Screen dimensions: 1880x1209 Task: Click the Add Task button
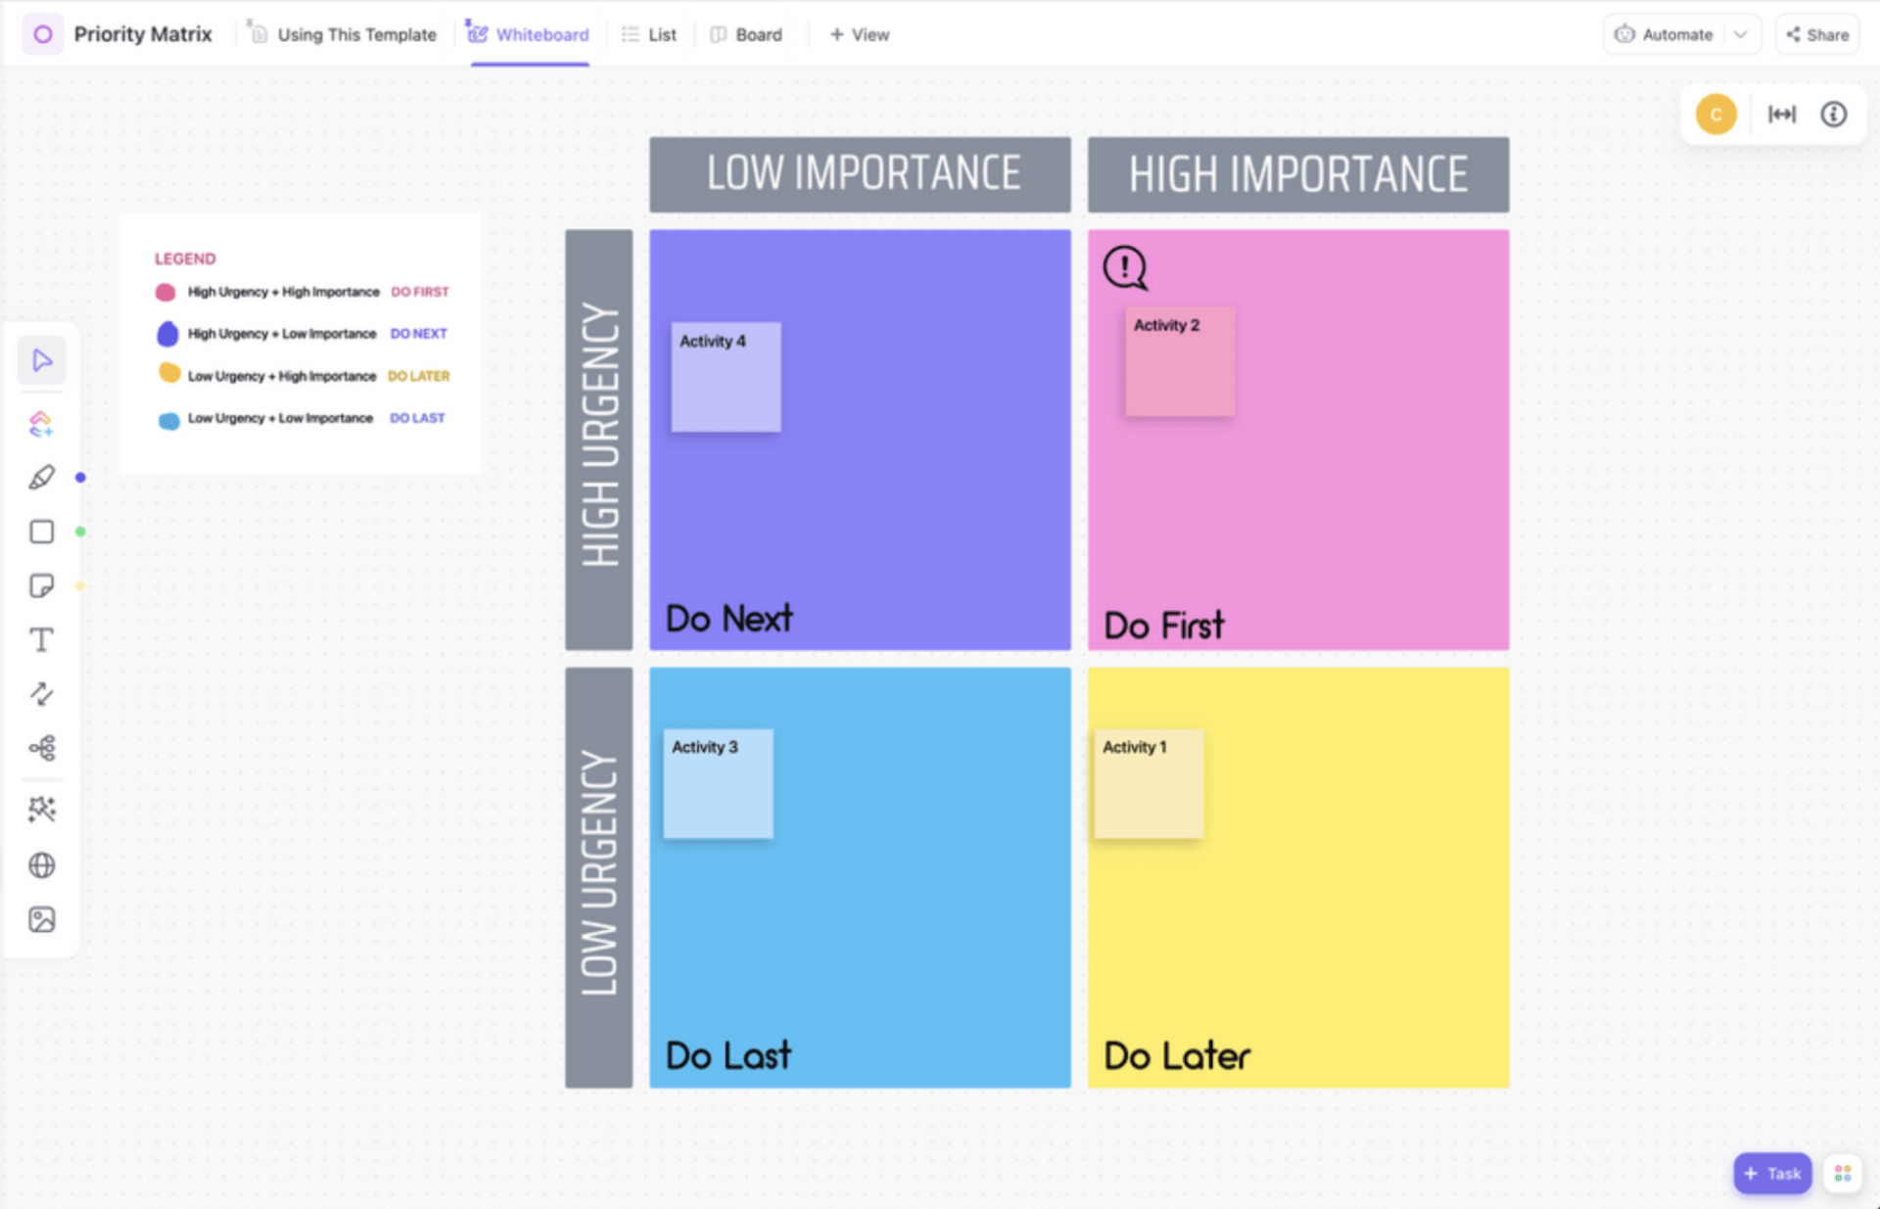[1773, 1174]
